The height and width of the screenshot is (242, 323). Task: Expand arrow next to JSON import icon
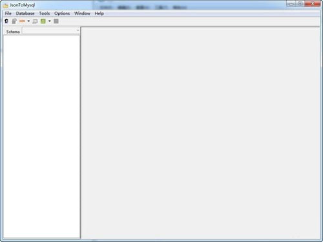pos(28,21)
